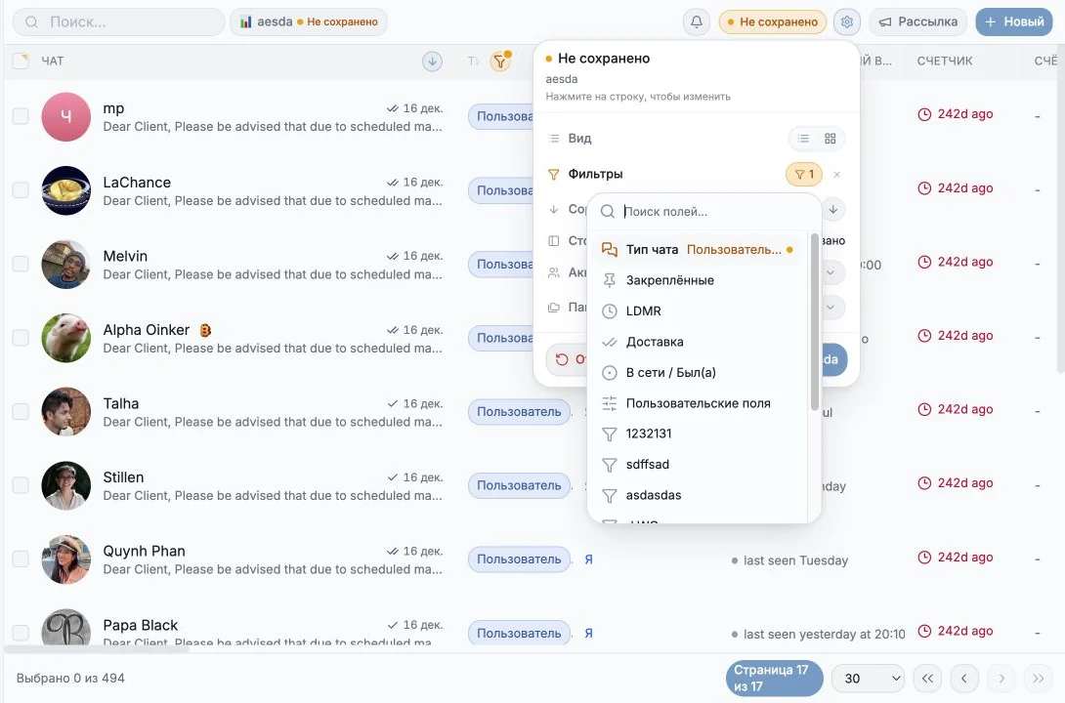1065x703 pixels.
Task: Click last page double-arrow button
Action: pyautogui.click(x=1038, y=678)
